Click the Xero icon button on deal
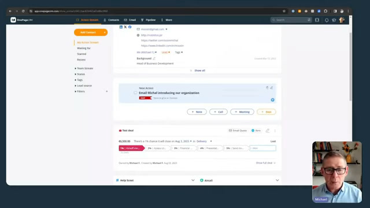The image size is (370, 208). pos(256,131)
